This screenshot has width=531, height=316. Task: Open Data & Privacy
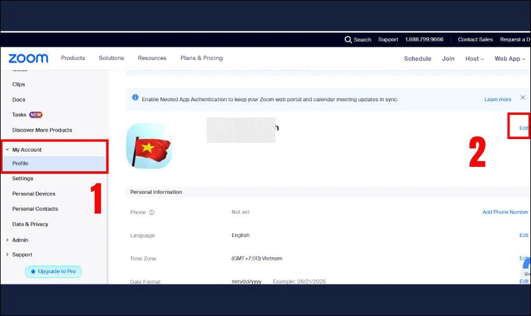click(30, 224)
